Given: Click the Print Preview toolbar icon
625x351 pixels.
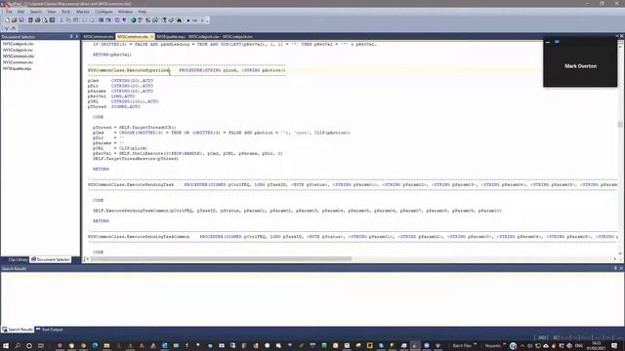Looking at the screenshot, I should point(45,19).
